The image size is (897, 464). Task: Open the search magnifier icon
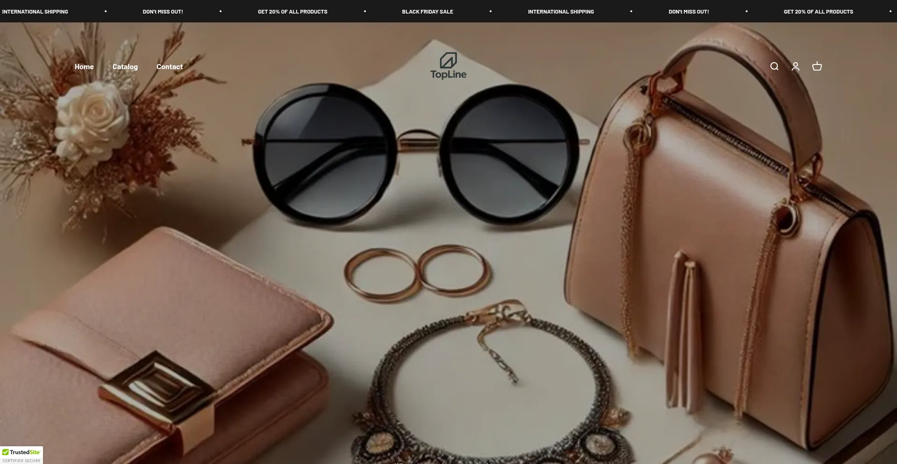pos(774,66)
